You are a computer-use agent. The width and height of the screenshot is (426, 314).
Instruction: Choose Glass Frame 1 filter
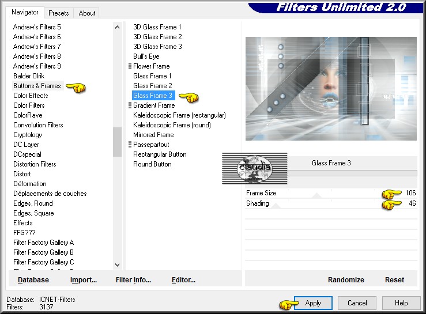point(152,76)
